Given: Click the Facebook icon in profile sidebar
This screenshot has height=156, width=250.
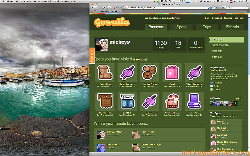Looking at the screenshot, I should tap(211, 83).
